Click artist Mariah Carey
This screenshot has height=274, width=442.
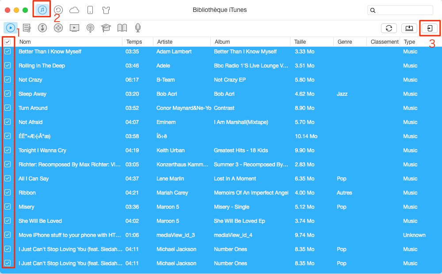coord(172,193)
